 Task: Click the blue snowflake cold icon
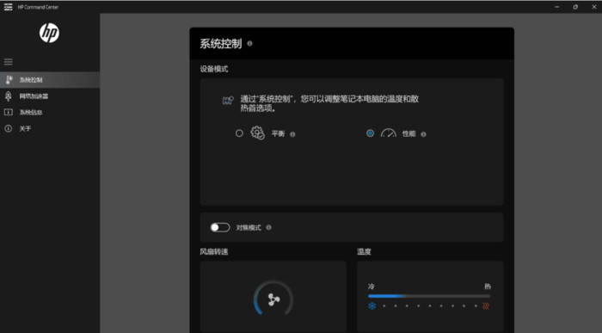point(372,306)
